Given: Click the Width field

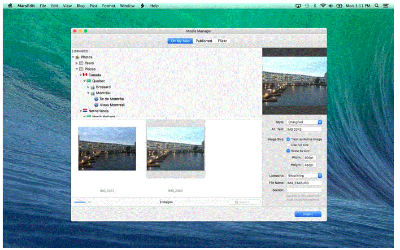Looking at the screenshot, I should (x=310, y=158).
